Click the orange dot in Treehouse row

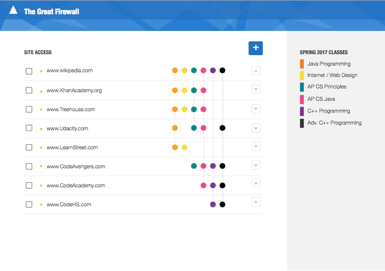point(175,109)
